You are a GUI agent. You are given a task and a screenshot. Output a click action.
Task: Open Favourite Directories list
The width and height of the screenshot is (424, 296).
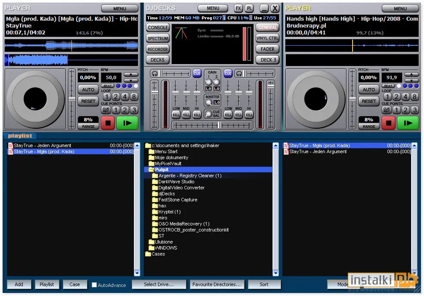[x=217, y=284]
